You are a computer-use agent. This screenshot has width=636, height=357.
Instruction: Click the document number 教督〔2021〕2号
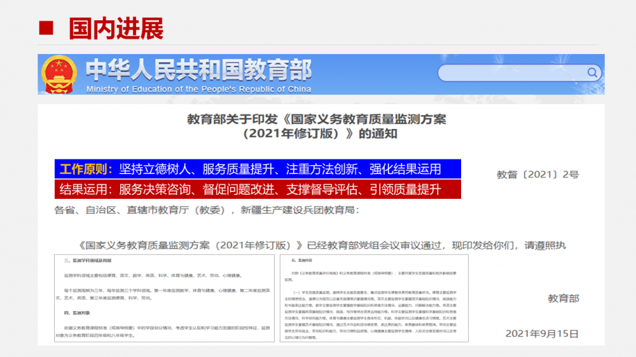[537, 174]
